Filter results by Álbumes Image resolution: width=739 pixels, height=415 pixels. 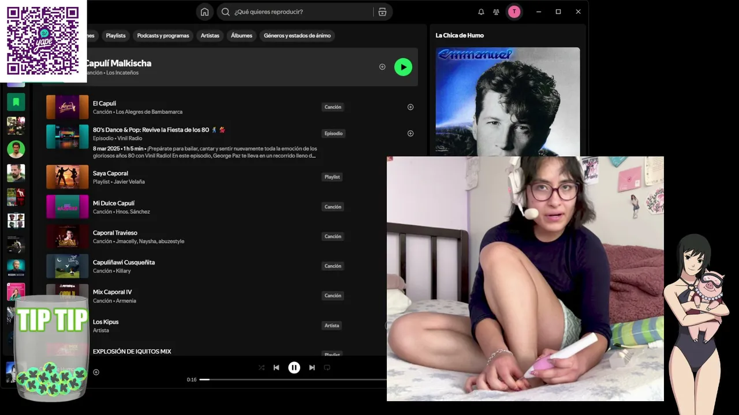(241, 36)
